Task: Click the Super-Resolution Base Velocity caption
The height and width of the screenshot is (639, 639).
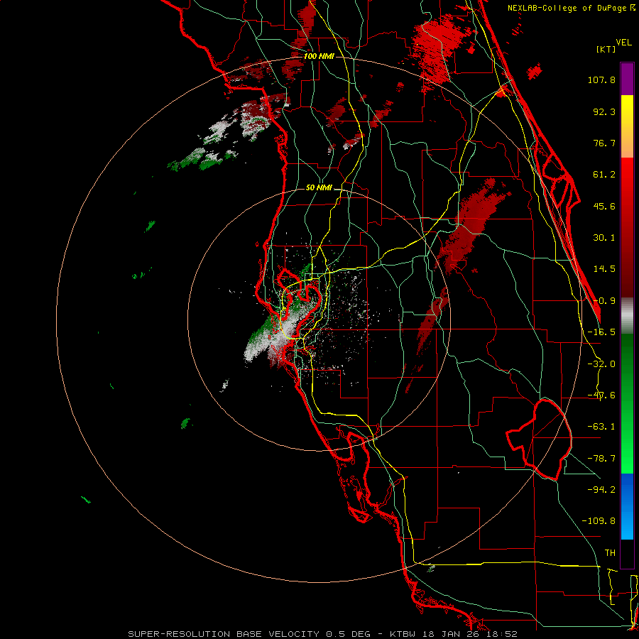Action: click(322, 634)
